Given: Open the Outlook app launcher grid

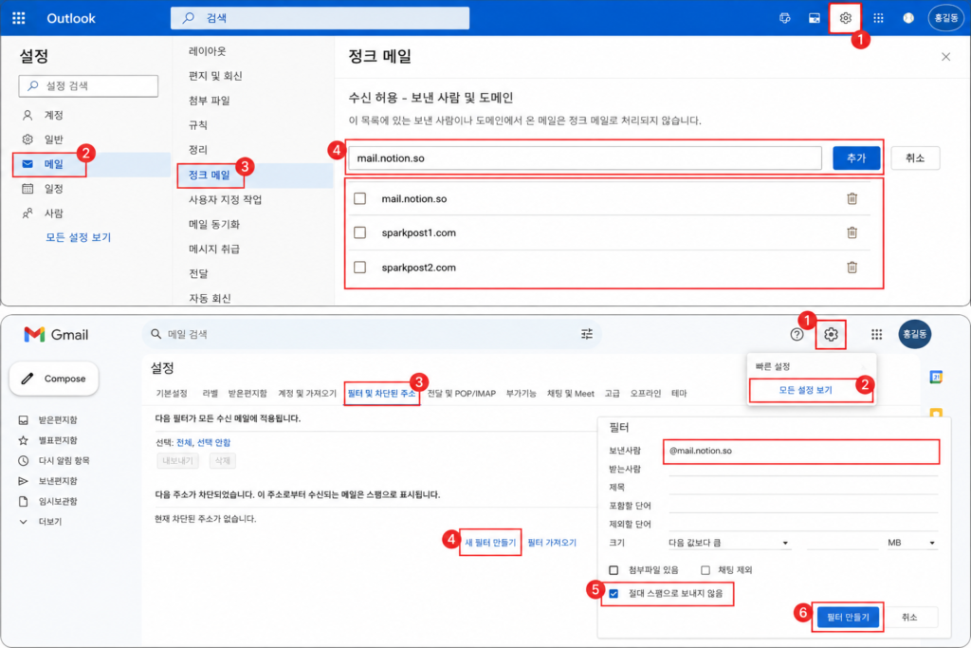Looking at the screenshot, I should click(19, 18).
